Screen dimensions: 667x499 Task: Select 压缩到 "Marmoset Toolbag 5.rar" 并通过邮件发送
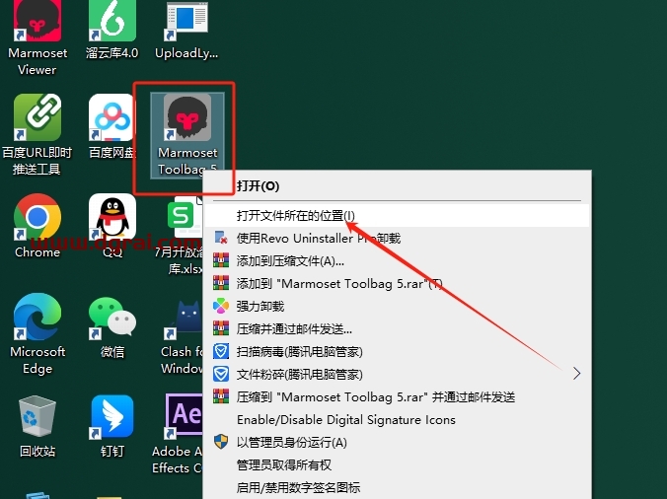398,397
